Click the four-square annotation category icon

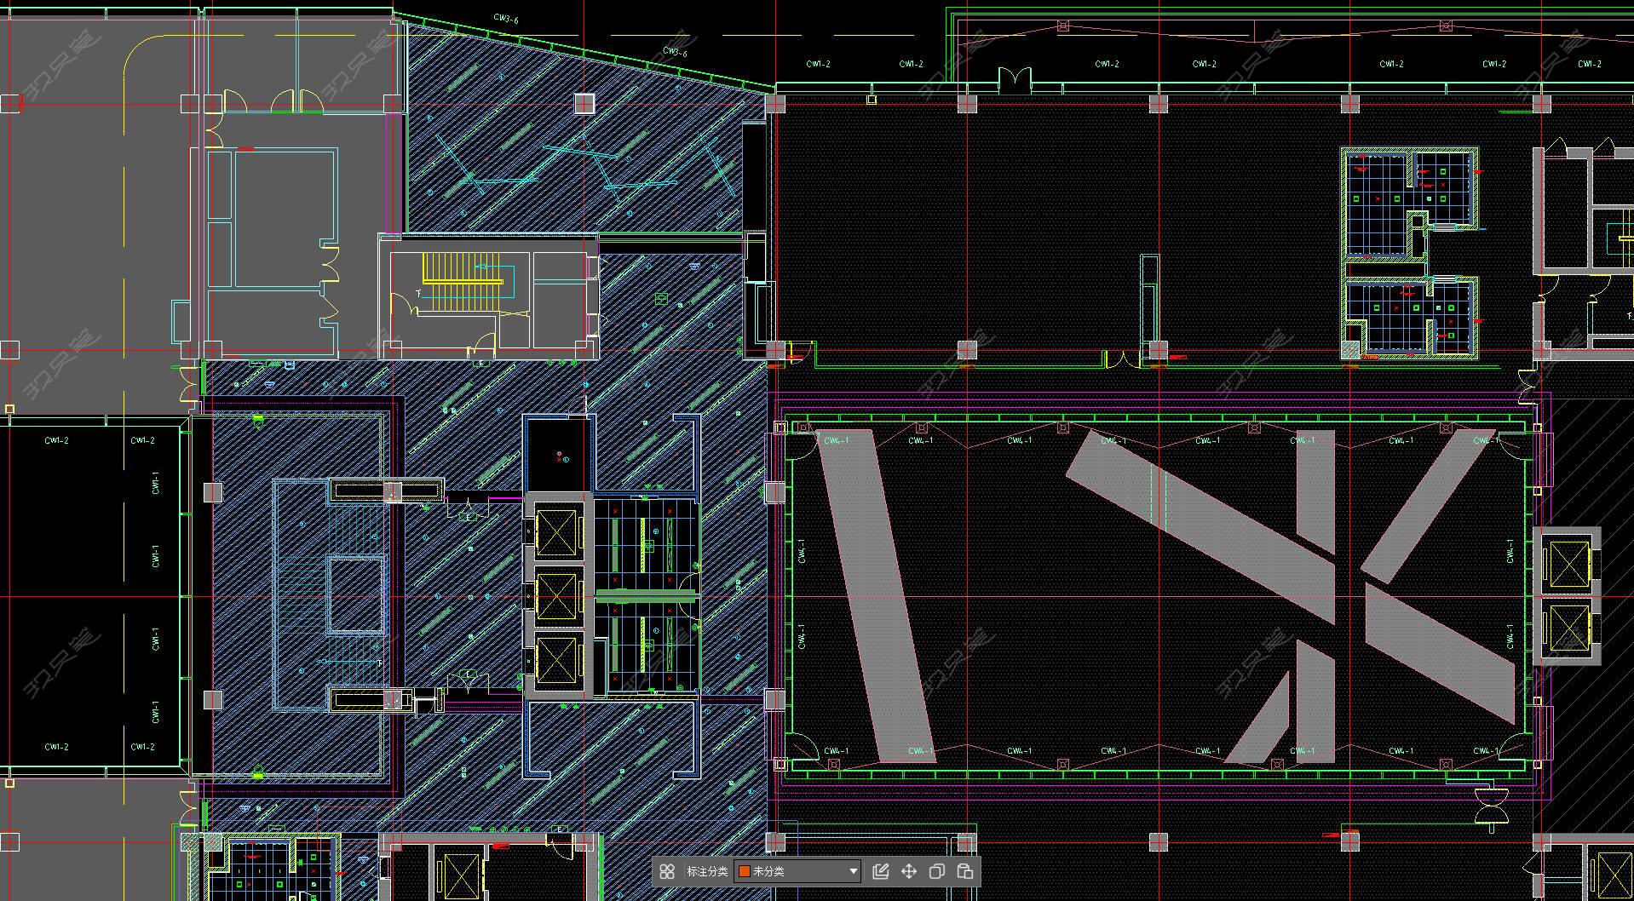(667, 871)
